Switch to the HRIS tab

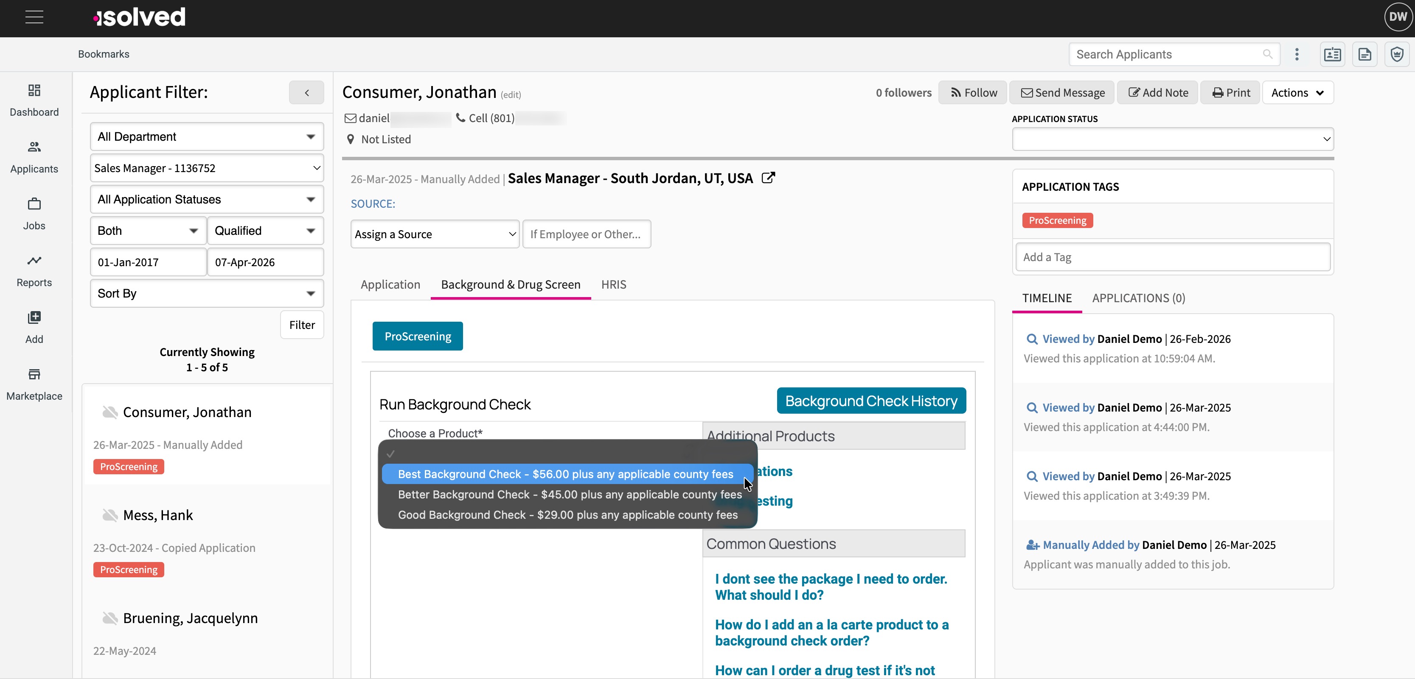(613, 285)
